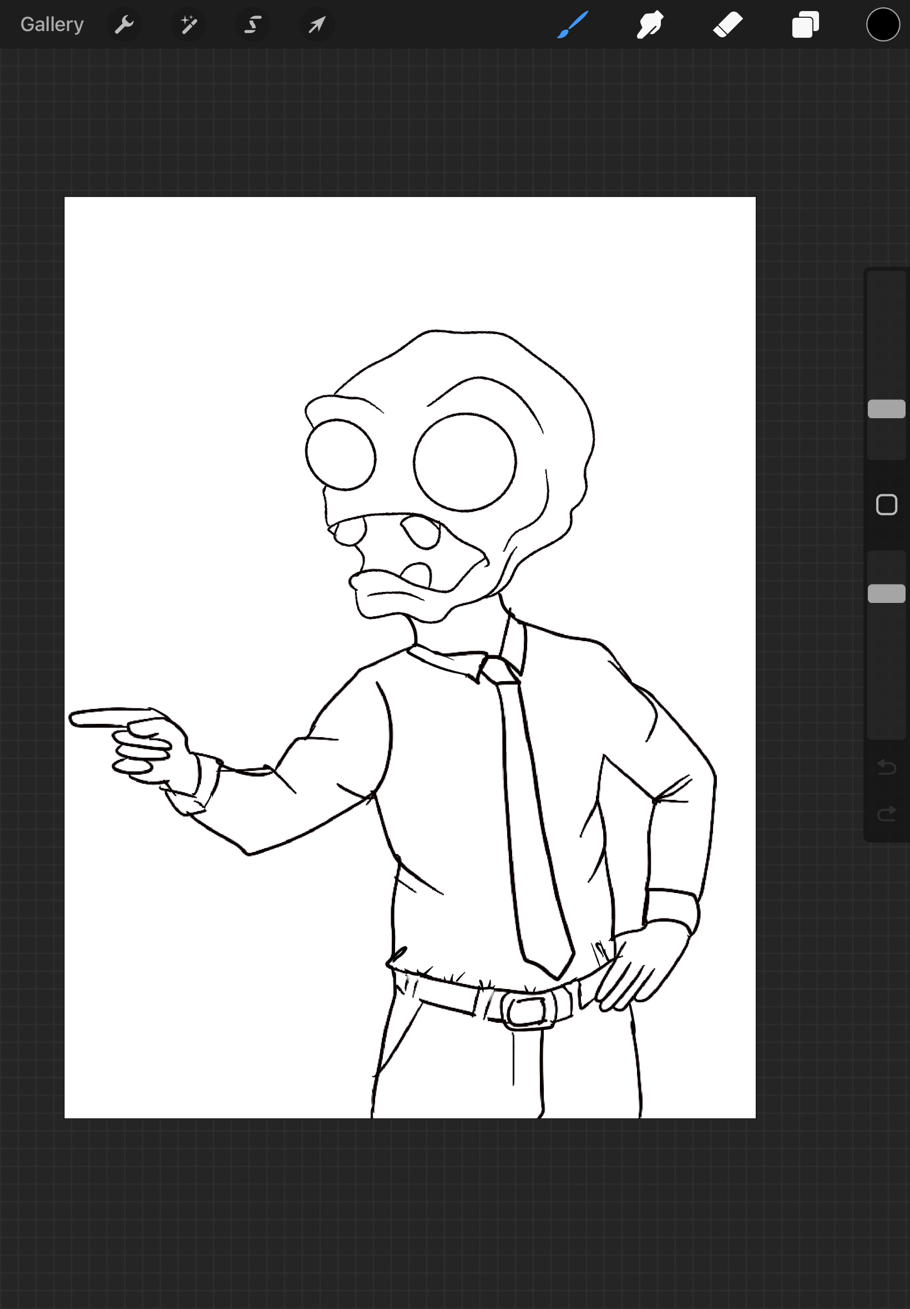Select the Brush tool
910x1309 pixels.
click(x=573, y=24)
